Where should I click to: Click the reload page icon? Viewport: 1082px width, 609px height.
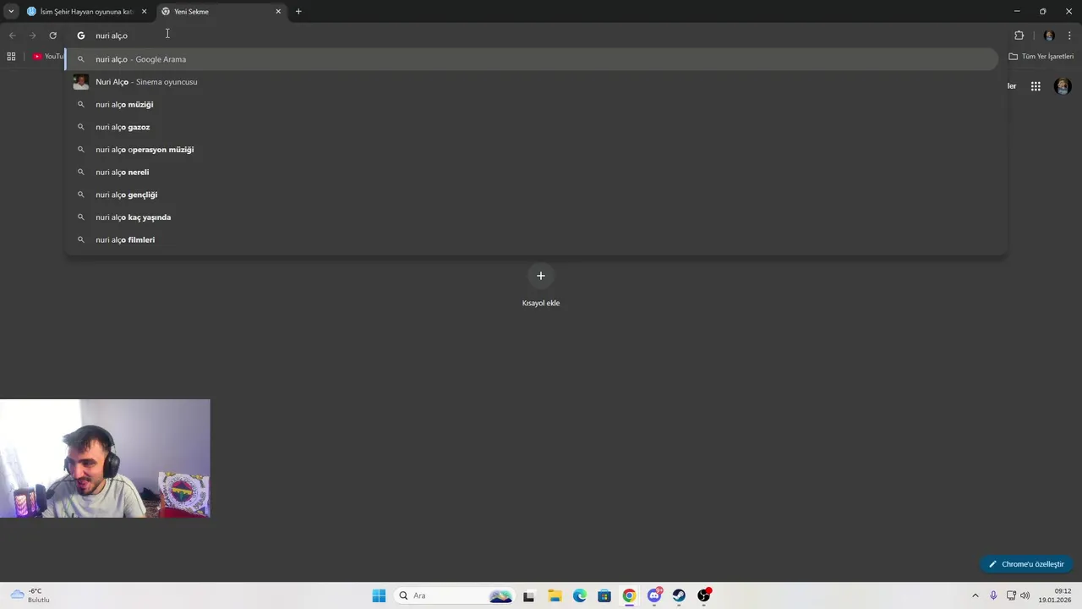[52, 36]
